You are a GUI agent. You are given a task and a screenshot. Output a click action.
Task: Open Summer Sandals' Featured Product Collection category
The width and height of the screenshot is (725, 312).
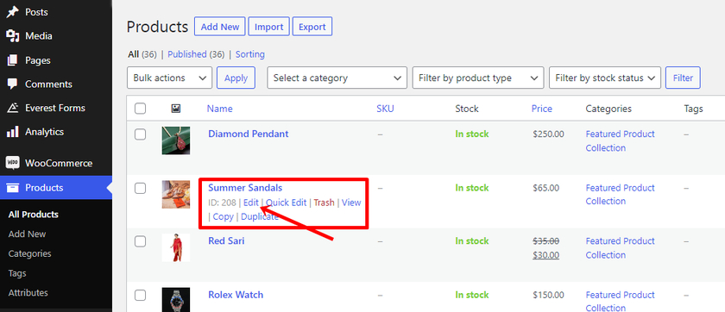pyautogui.click(x=620, y=194)
